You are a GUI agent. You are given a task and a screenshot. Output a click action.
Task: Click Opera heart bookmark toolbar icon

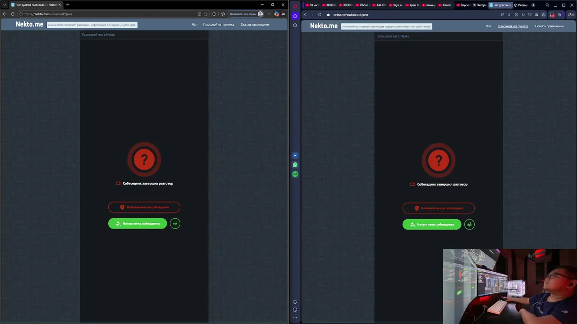point(530,14)
